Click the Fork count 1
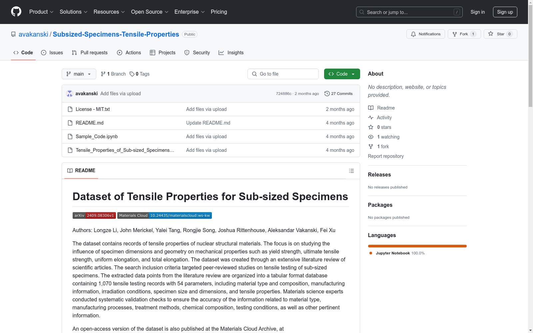Viewport: 533px width, 333px height. coord(473,34)
